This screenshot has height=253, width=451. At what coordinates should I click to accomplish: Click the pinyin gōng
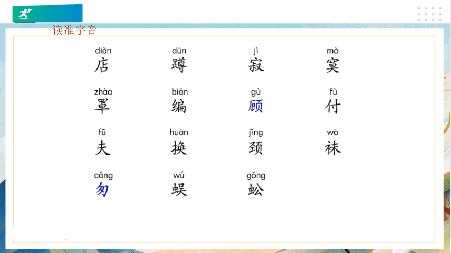[x=256, y=176]
